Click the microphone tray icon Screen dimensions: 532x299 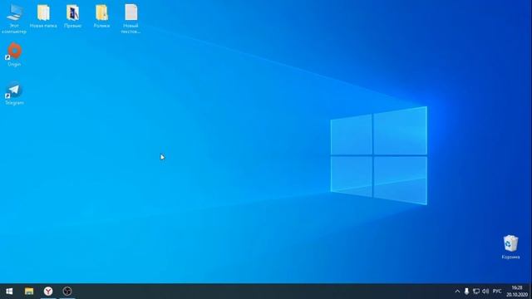(466, 292)
